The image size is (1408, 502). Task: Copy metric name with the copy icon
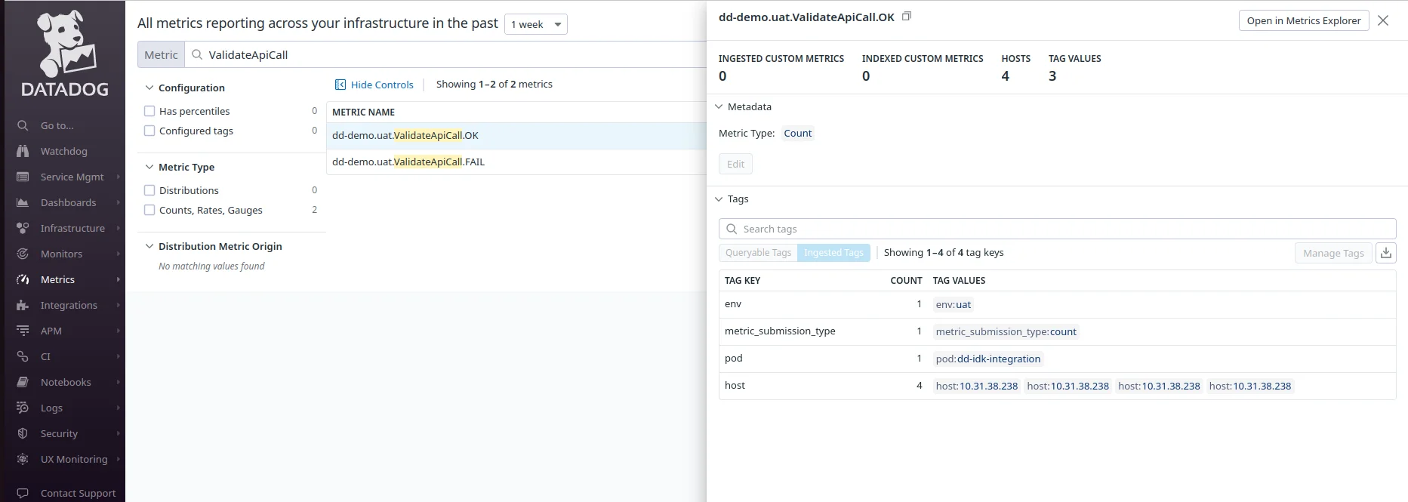point(907,16)
